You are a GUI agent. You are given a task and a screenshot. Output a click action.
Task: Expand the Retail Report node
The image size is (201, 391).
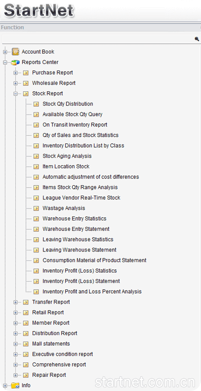pos(15,312)
